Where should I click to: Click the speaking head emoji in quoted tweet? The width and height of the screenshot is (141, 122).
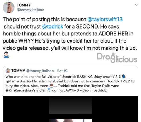[x=124, y=76]
